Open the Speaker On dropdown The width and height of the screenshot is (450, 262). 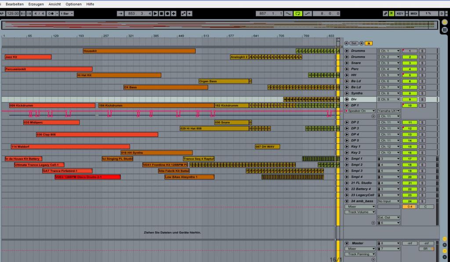click(360, 111)
